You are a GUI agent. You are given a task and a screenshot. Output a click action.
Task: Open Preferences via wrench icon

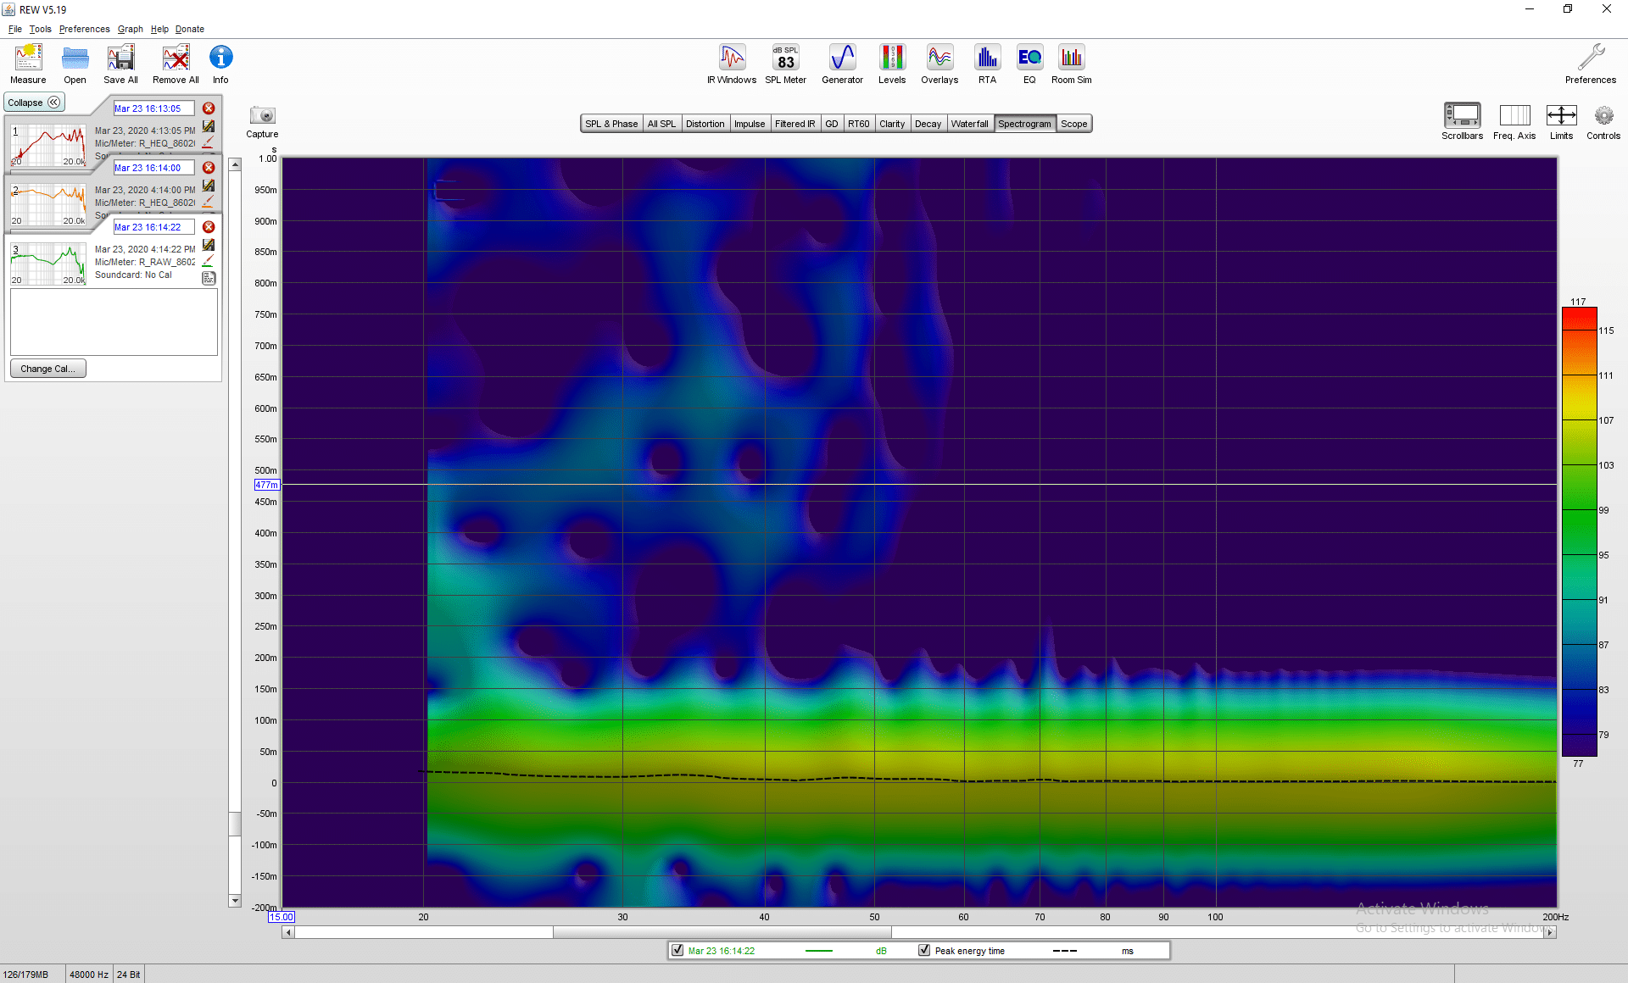(x=1591, y=64)
